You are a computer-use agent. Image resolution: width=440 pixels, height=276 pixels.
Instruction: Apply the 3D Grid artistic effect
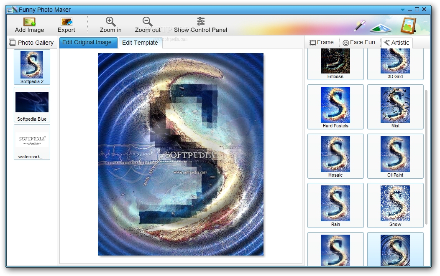(395, 64)
